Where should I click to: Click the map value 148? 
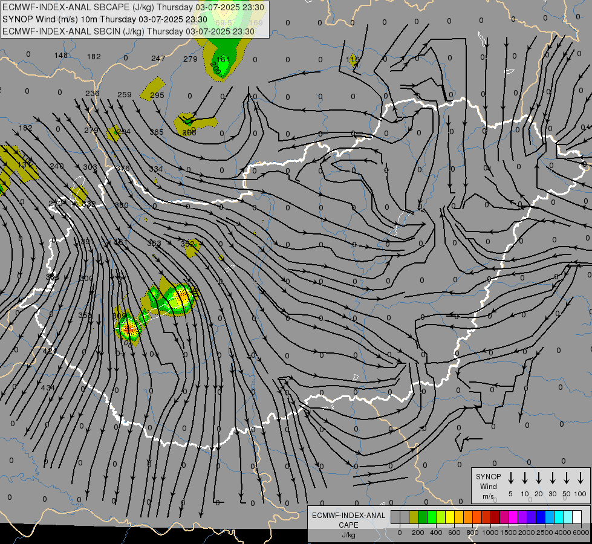pyautogui.click(x=61, y=56)
